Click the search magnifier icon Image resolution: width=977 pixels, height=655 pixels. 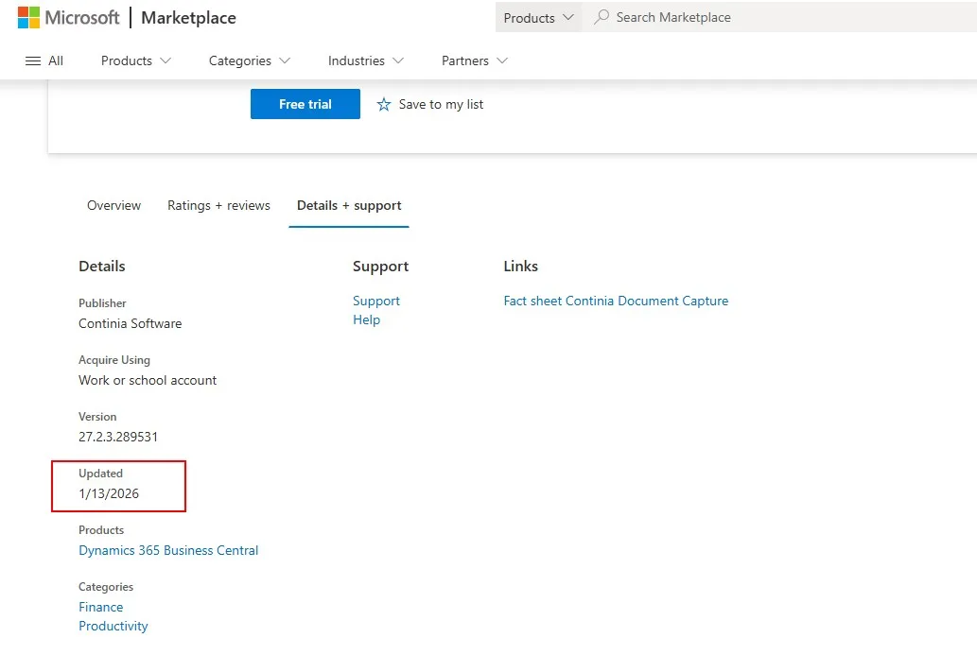point(602,17)
